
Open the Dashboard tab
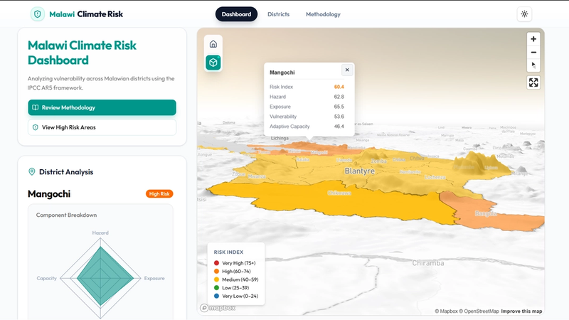[x=236, y=14]
